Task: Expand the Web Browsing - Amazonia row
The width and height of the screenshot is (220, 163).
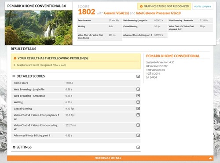Action: coord(138,96)
